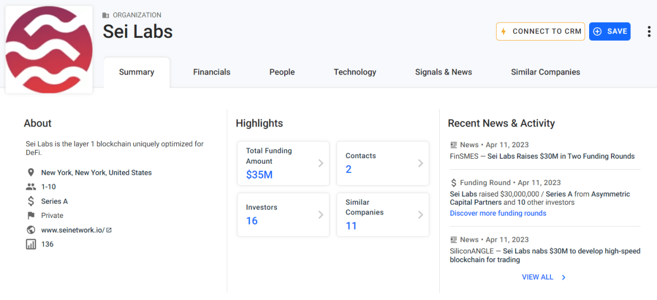Click the location pin icon beside New York

pyautogui.click(x=31, y=172)
